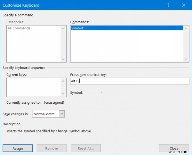Click the Assign button
Screen dimensions: 192x155
[x=18, y=148]
